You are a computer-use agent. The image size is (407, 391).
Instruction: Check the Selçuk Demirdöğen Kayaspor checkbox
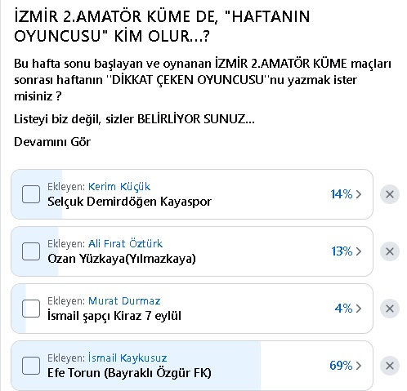click(31, 194)
